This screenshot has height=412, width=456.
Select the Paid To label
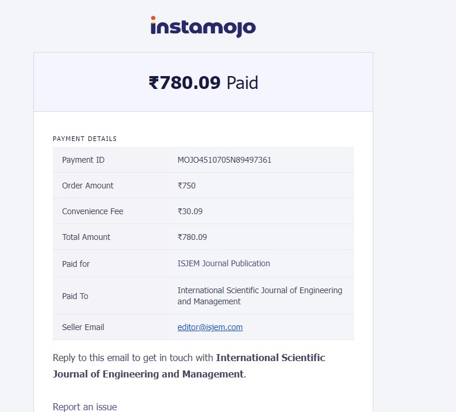[x=75, y=296]
